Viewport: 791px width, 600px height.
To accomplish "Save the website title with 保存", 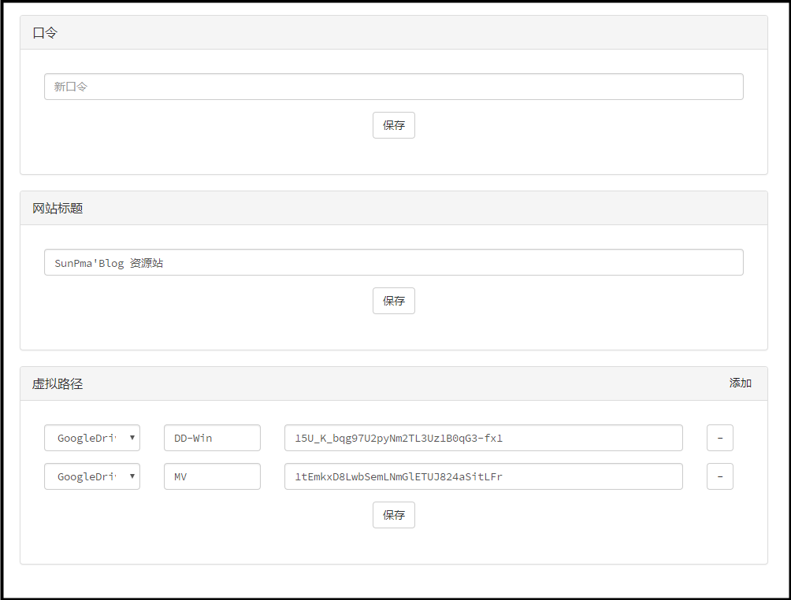I will point(393,301).
